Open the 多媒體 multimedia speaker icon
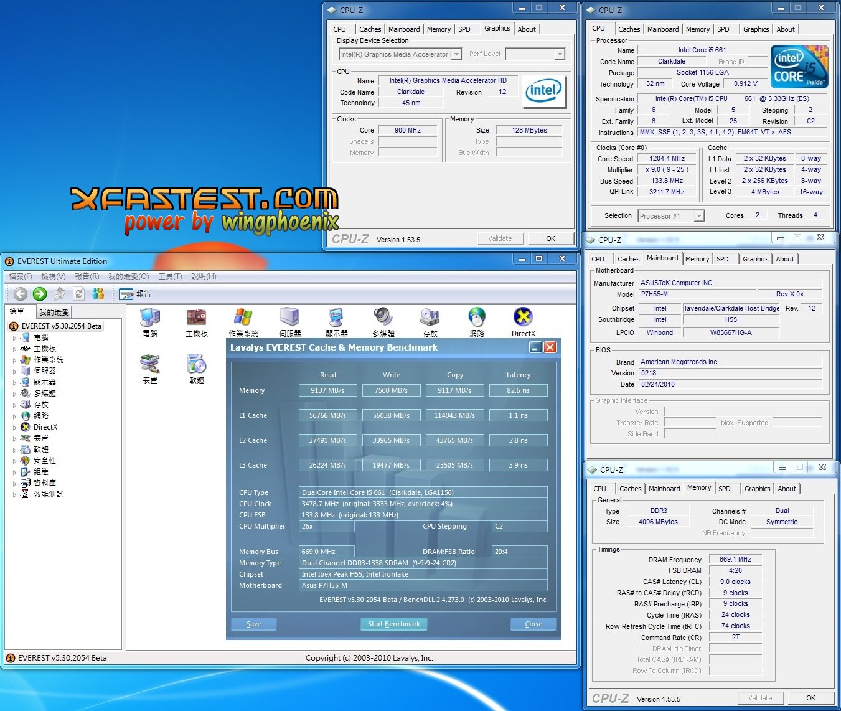Screen dimensions: 841x711 tap(383, 323)
